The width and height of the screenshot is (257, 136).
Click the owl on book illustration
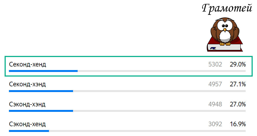(x=225, y=34)
